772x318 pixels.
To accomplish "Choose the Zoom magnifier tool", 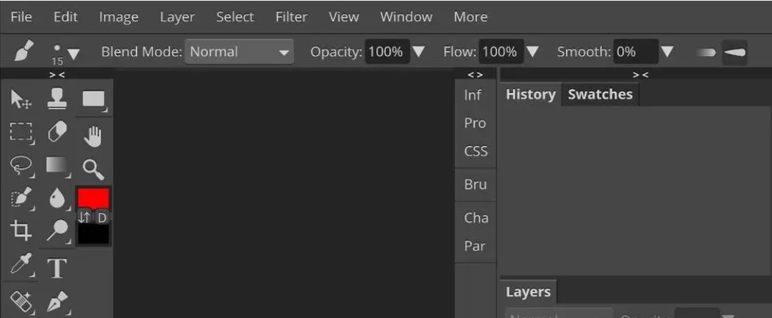I will 93,170.
